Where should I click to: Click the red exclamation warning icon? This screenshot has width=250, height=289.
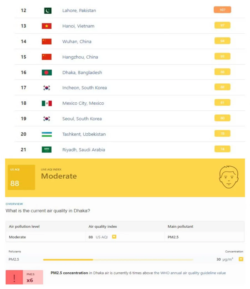click(14, 277)
